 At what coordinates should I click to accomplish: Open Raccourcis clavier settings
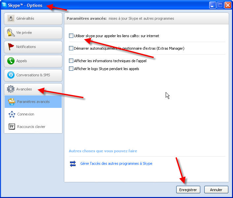33,127
